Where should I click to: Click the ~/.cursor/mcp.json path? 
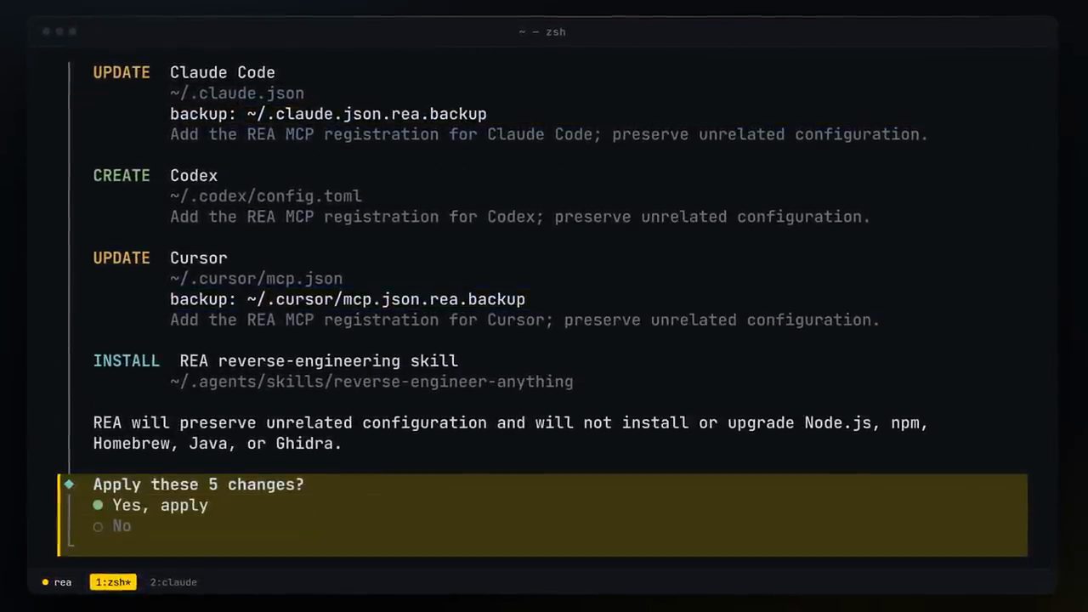pos(257,279)
